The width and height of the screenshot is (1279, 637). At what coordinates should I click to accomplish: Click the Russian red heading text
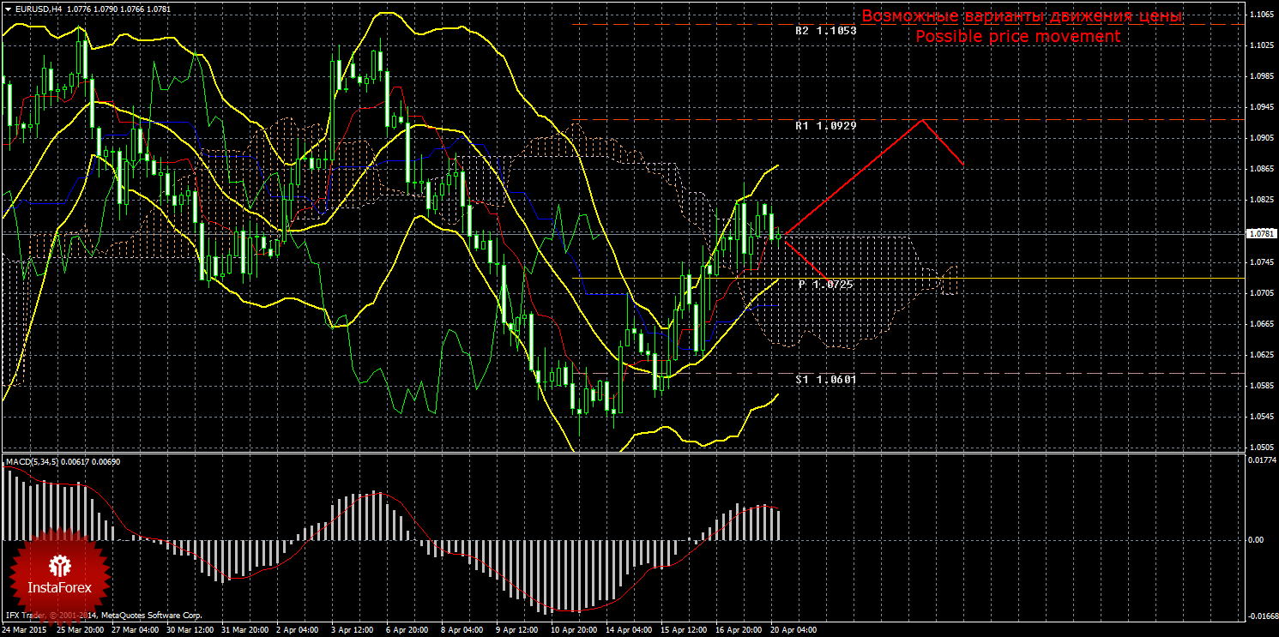(1022, 16)
